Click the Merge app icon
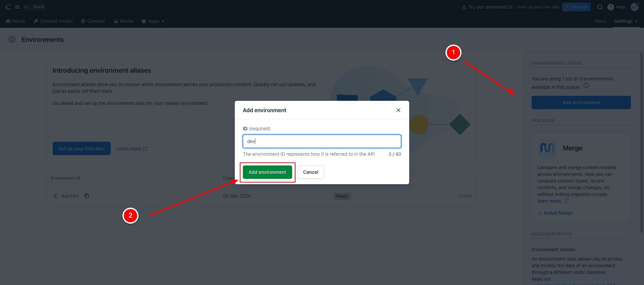Viewport: 644px width, 285px height. coord(547,148)
